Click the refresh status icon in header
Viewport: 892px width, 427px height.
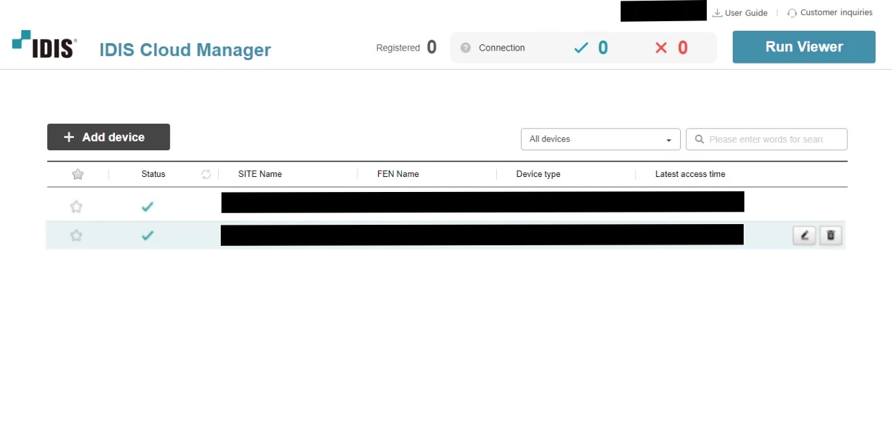point(206,174)
